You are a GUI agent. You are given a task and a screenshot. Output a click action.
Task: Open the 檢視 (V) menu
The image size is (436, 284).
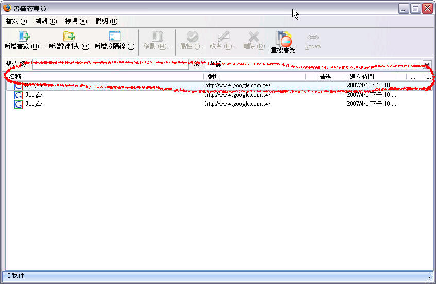(76, 21)
